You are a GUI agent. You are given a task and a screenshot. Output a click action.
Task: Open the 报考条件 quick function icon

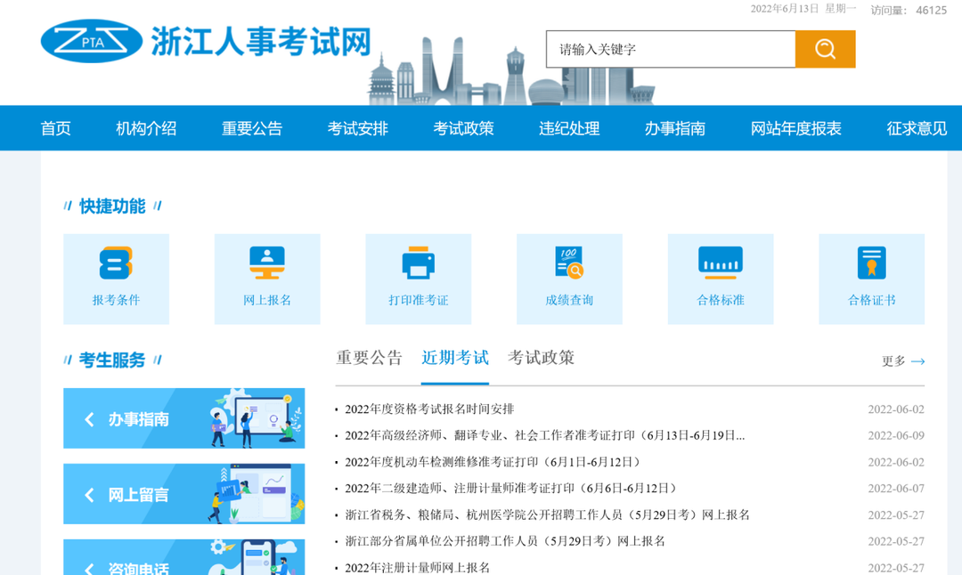click(x=116, y=263)
